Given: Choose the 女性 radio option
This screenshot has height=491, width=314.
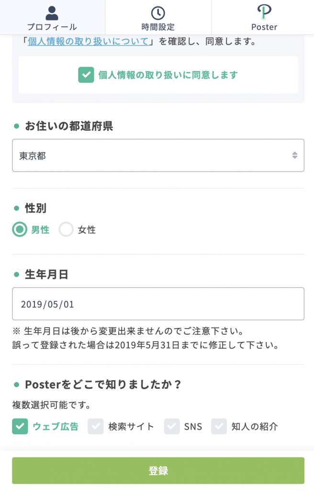Looking at the screenshot, I should click(66, 230).
